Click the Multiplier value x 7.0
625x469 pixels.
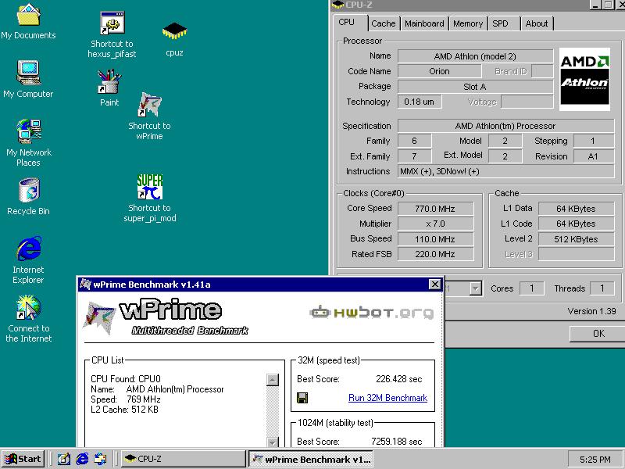pyautogui.click(x=435, y=224)
